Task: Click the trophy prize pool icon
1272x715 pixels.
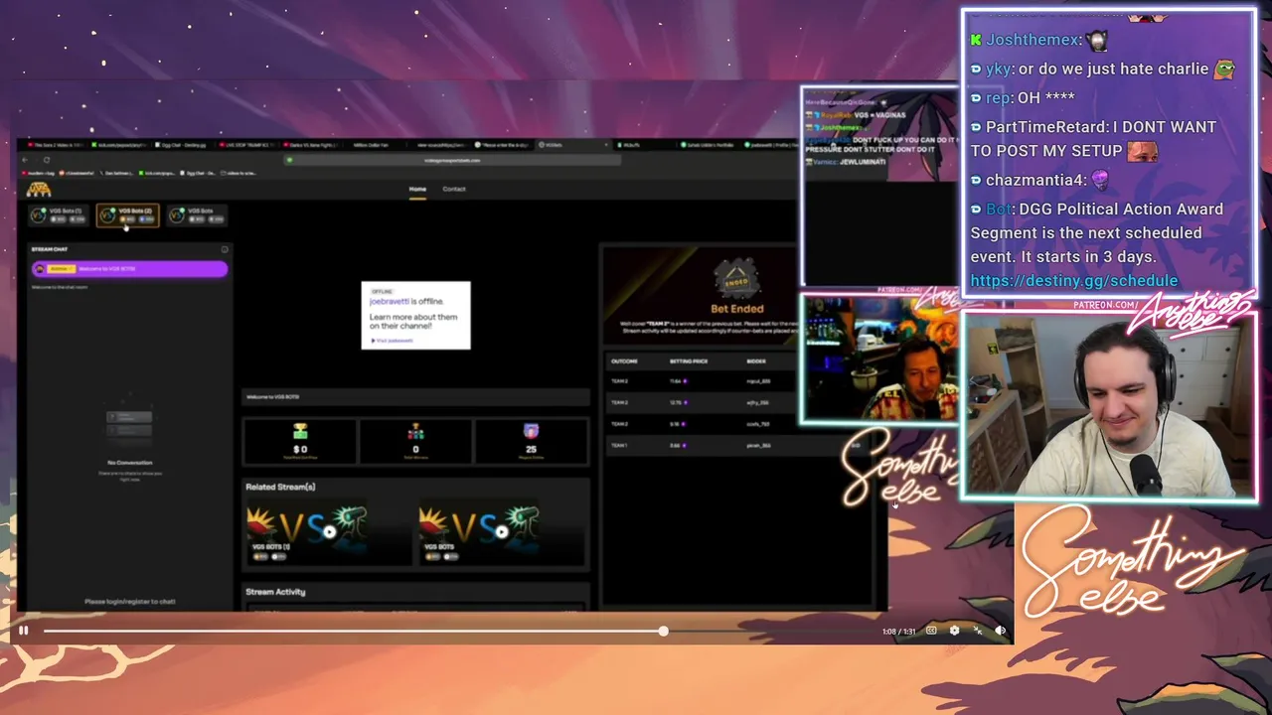Action: (300, 431)
